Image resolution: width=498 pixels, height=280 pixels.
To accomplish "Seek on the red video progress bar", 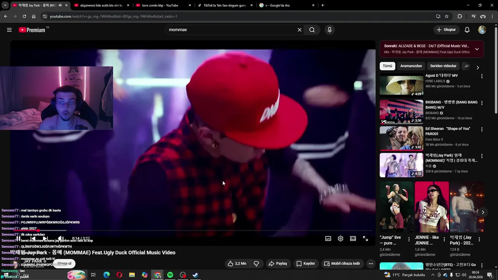I will click(193, 231).
